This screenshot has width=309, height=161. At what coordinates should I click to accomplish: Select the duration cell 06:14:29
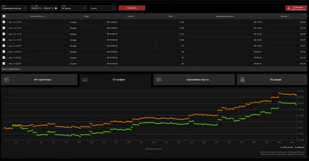257,40
